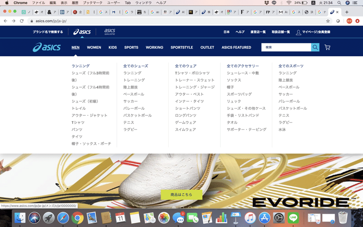
Task: Open Maps from the dock
Action: [149, 218]
